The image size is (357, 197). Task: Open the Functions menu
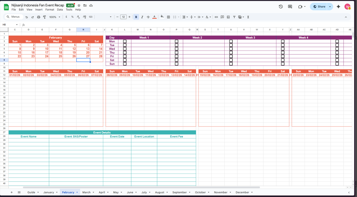[248, 17]
